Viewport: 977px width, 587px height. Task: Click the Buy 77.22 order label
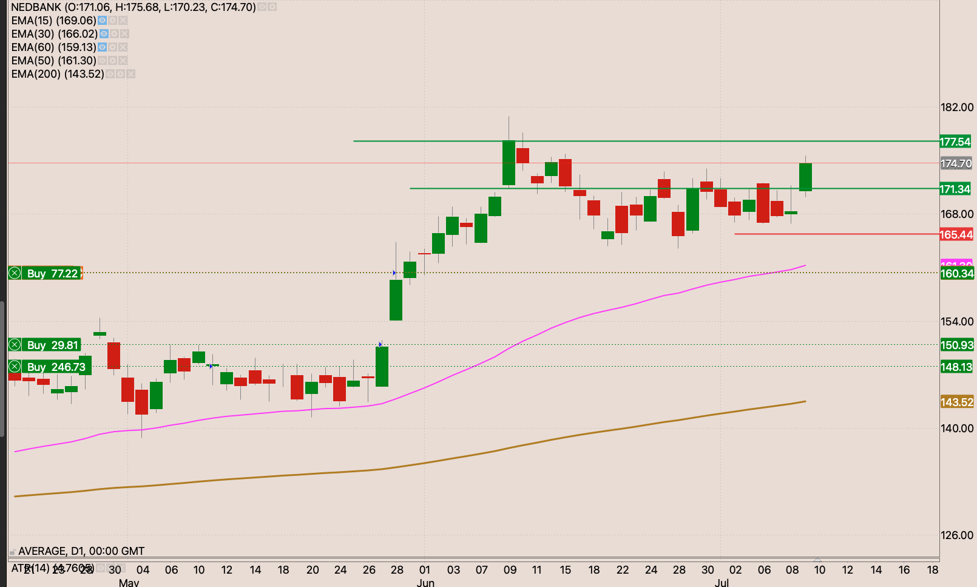click(x=52, y=273)
